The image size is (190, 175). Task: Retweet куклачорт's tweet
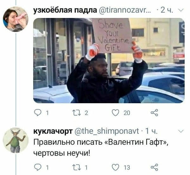76,167
